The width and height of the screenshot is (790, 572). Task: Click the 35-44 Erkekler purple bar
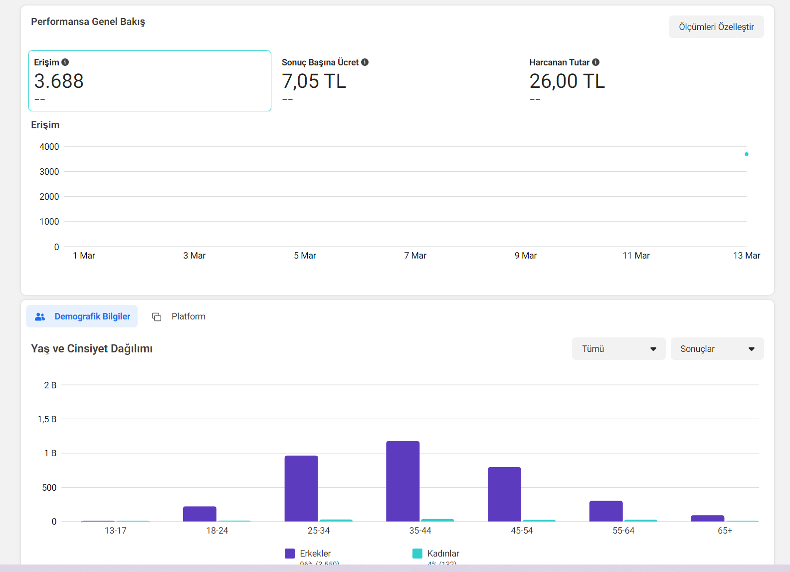(403, 481)
